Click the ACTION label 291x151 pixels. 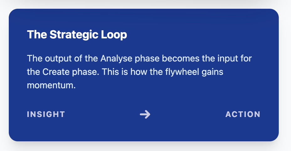[x=243, y=114]
